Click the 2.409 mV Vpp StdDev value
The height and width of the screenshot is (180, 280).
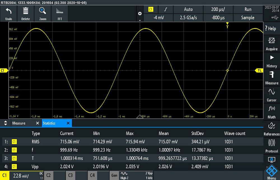[x=200, y=167]
